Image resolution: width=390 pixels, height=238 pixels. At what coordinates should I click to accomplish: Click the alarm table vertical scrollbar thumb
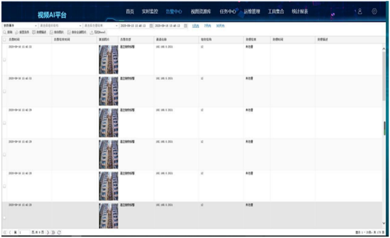[x=384, y=76]
